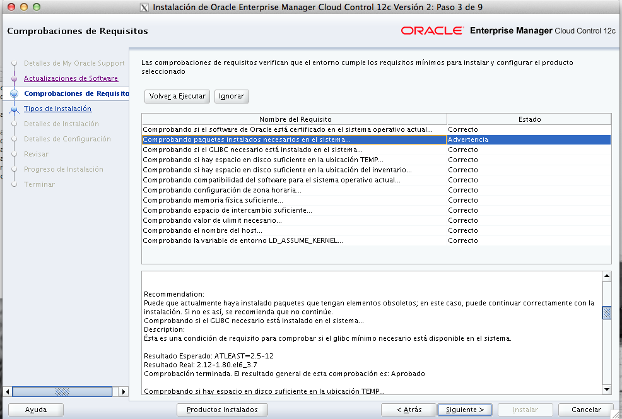
Task: Click the Oracle logo in the header
Action: pyautogui.click(x=431, y=30)
